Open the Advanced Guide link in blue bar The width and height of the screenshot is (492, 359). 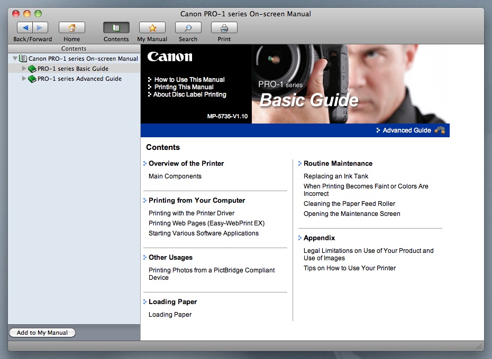point(406,130)
